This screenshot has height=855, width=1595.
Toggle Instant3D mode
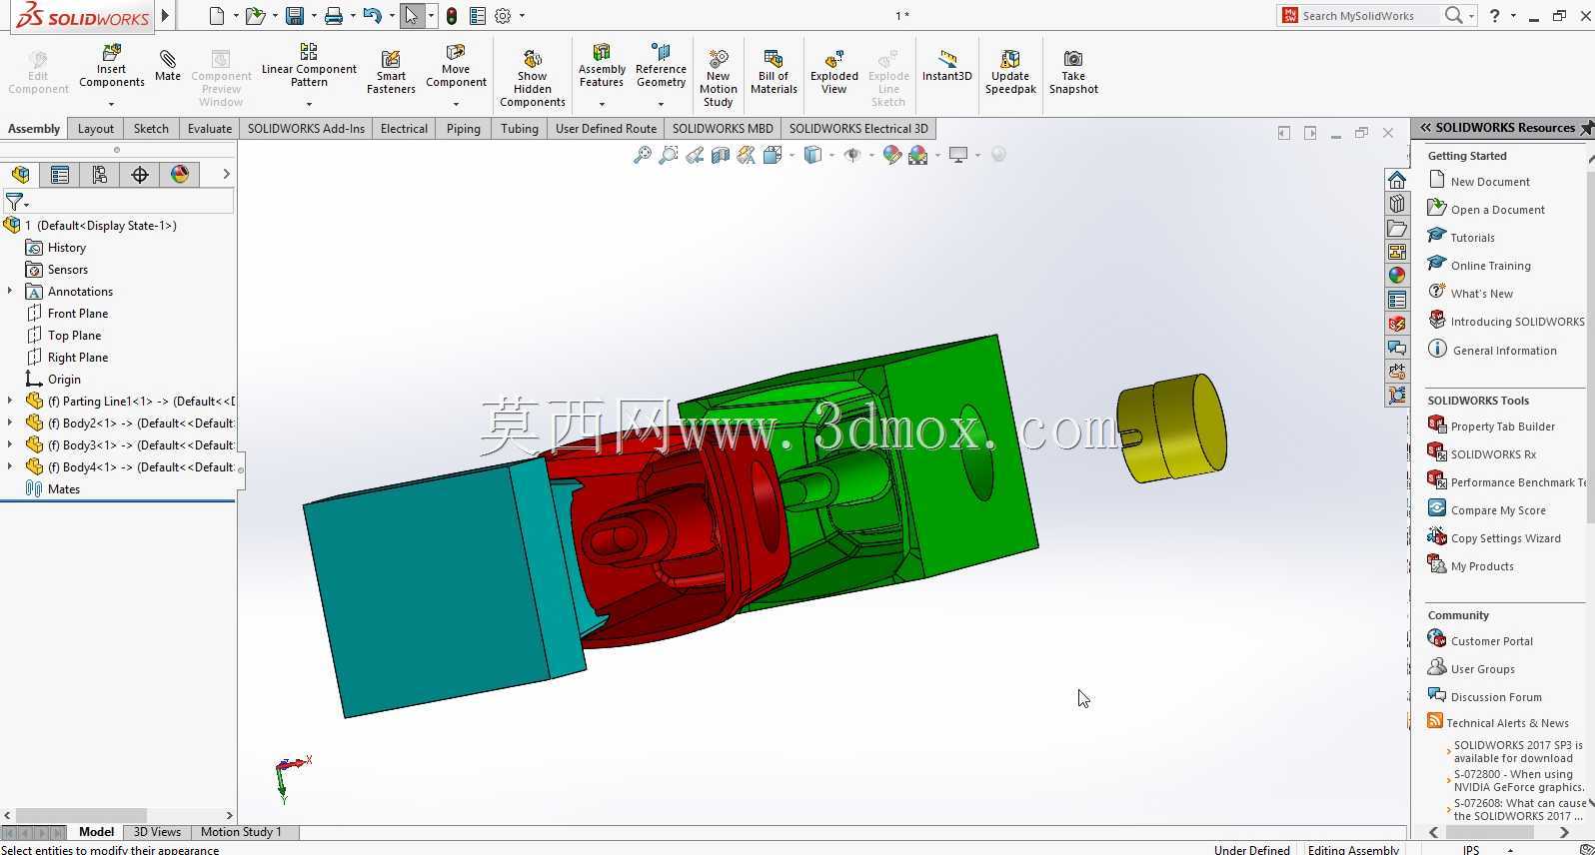(946, 66)
